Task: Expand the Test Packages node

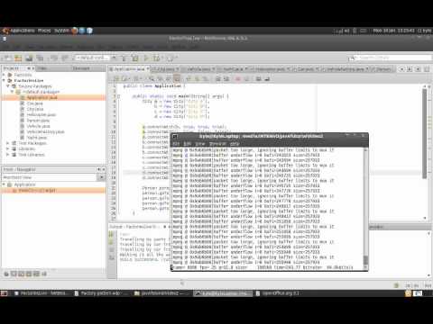Action: [8, 143]
